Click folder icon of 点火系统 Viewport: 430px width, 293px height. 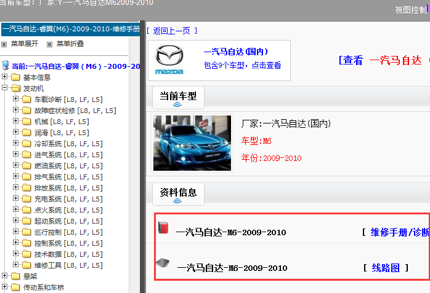coord(26,209)
